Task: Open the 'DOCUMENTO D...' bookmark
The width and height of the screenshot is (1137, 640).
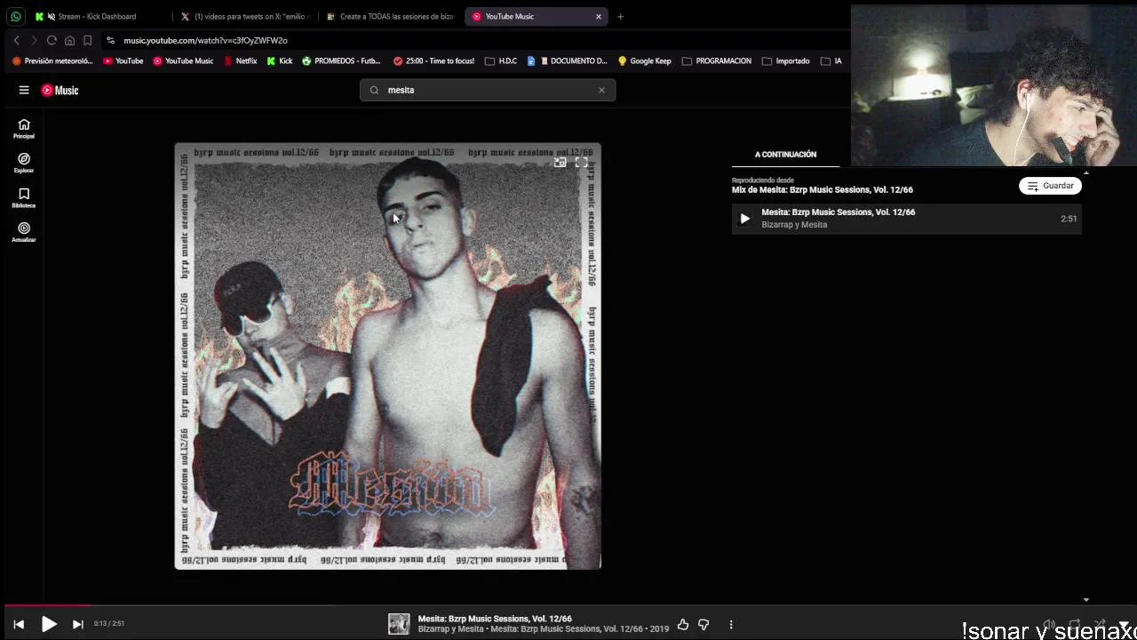Action: coord(567,61)
